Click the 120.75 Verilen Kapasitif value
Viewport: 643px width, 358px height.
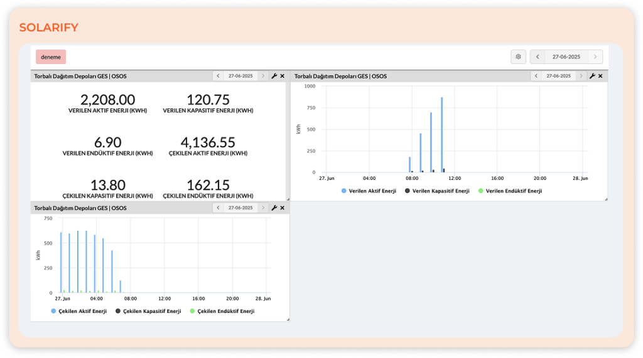point(208,100)
